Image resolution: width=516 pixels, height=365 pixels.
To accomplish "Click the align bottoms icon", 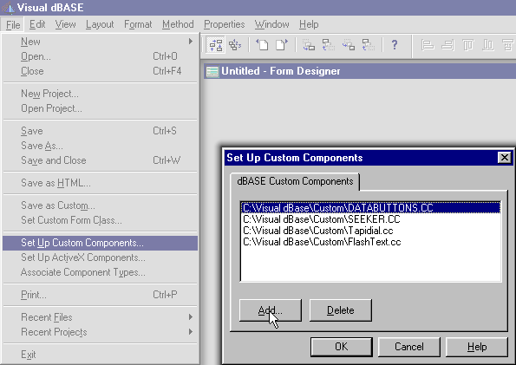I will coord(487,45).
